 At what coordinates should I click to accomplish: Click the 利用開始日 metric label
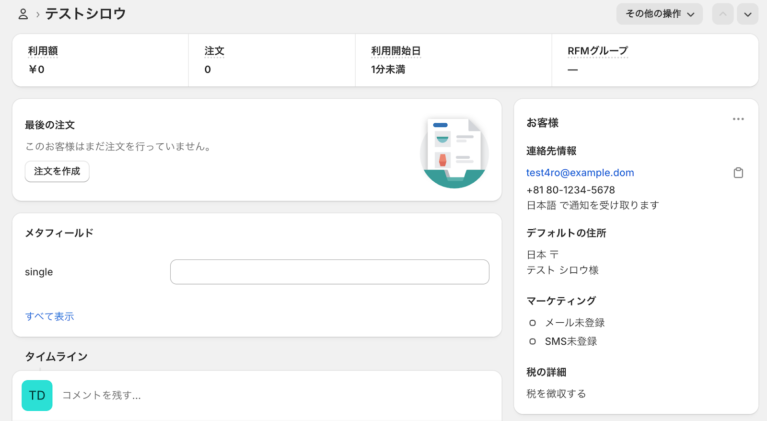click(x=396, y=51)
